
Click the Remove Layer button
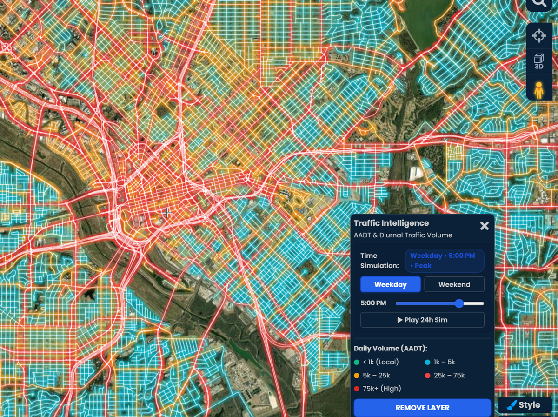[x=422, y=408]
